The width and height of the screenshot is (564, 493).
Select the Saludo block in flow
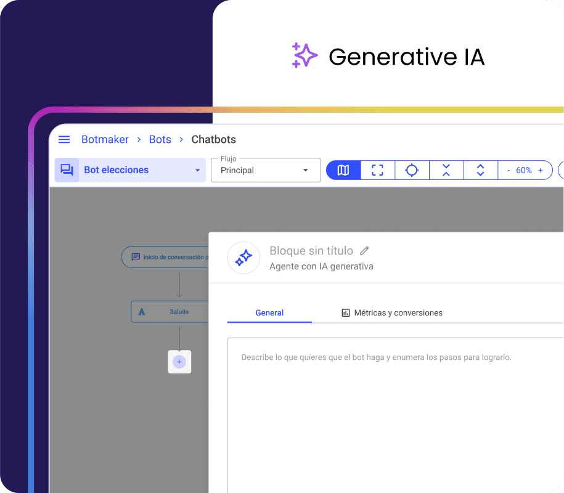[x=170, y=311]
